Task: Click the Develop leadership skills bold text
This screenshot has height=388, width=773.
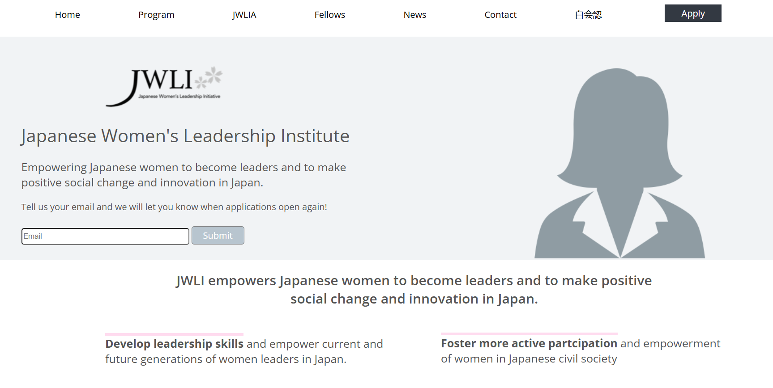Action: pyautogui.click(x=174, y=344)
